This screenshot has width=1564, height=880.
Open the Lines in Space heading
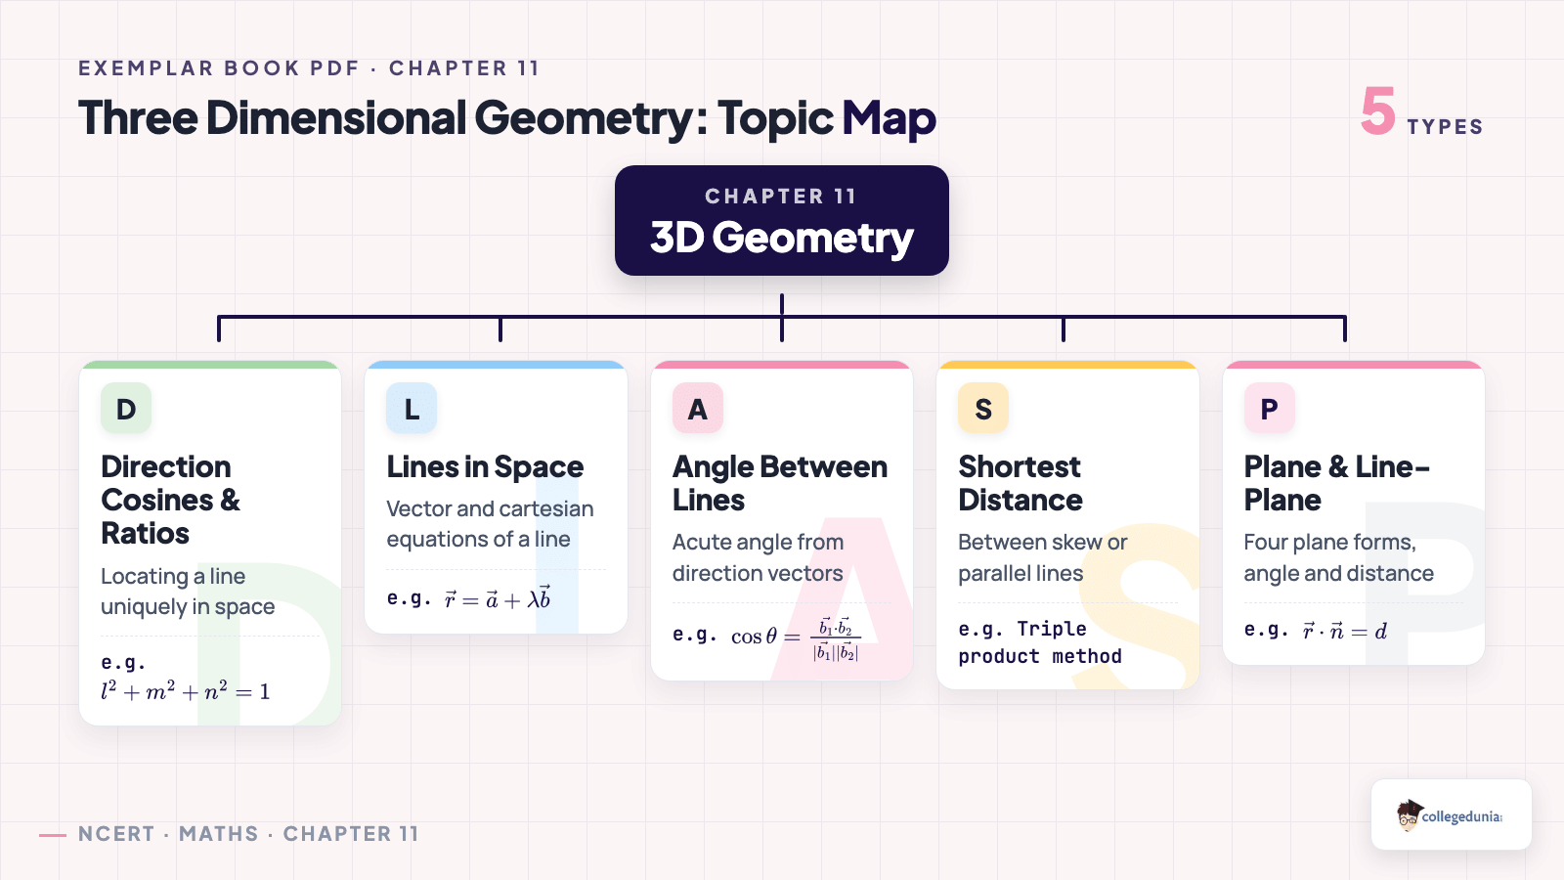coord(485,467)
